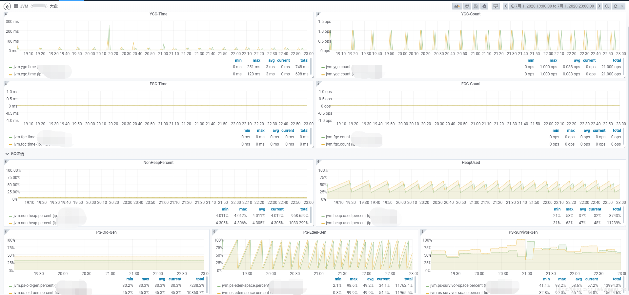Open the time range picker
The image size is (629, 295).
pos(553,6)
